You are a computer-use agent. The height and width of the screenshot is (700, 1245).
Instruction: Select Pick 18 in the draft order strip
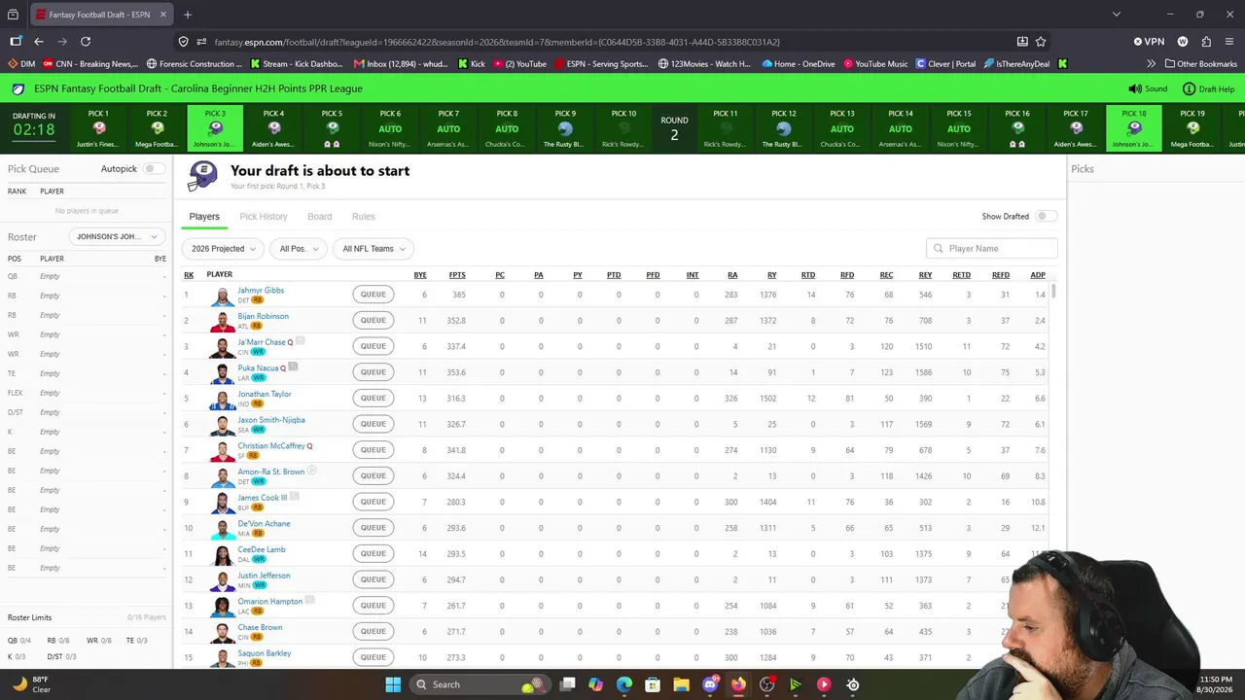point(1134,128)
